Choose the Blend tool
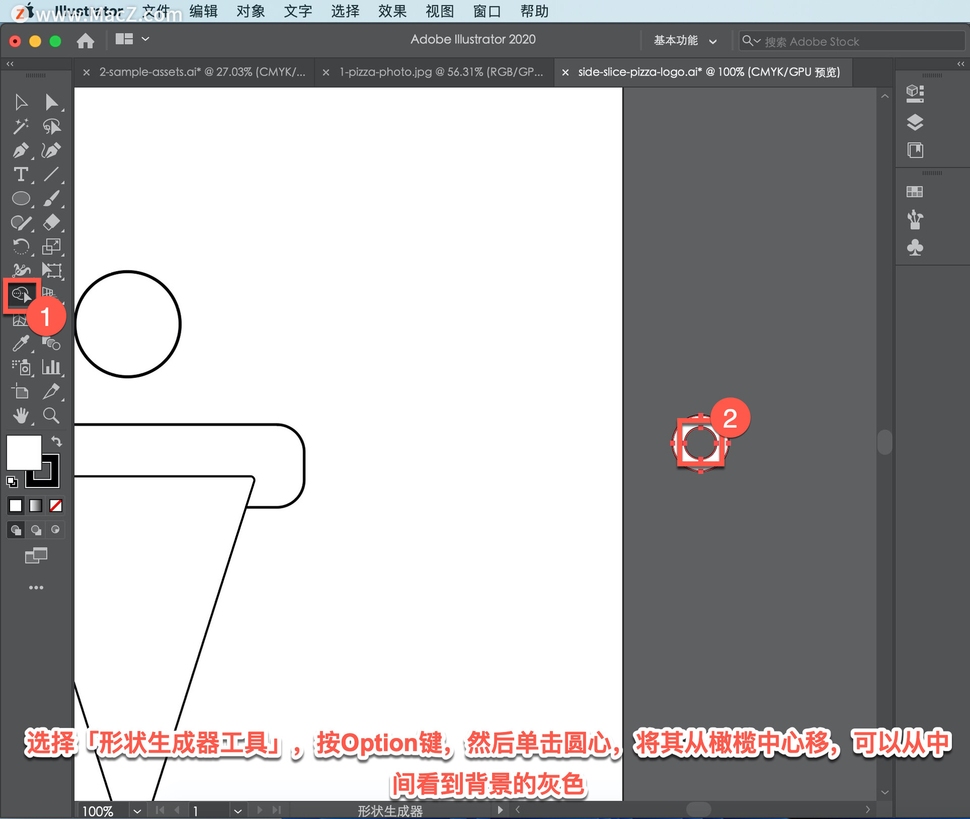Image resolution: width=970 pixels, height=819 pixels. tap(51, 344)
